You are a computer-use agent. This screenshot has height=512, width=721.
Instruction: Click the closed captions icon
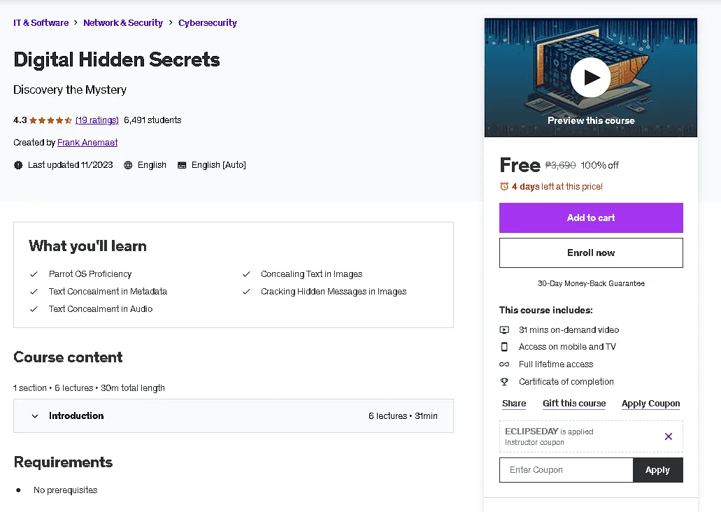click(182, 165)
